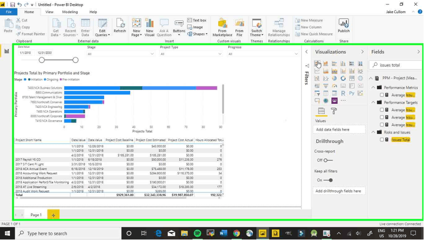Select the Page 1 report tab
Screen dimensions: 424x240
coord(36,215)
